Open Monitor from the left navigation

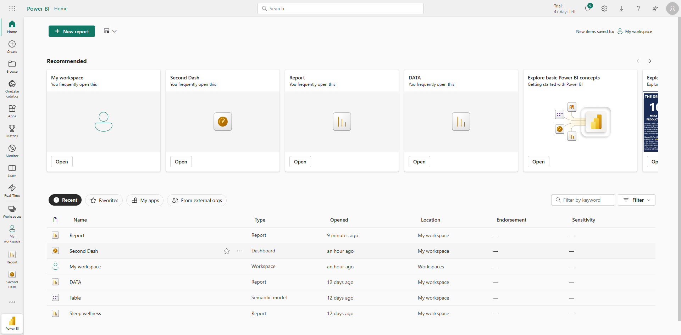pyautogui.click(x=12, y=150)
